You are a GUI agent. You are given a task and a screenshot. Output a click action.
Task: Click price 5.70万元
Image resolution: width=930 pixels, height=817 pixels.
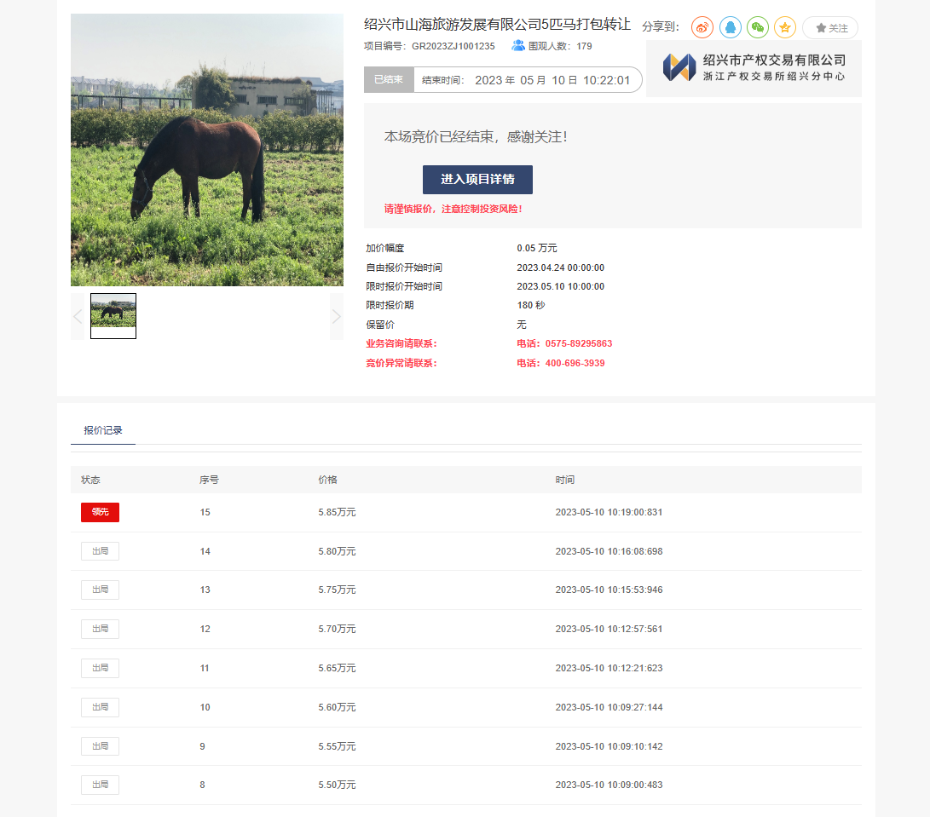tap(337, 629)
